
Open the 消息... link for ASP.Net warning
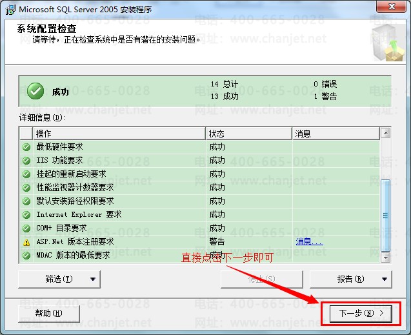pyautogui.click(x=309, y=241)
